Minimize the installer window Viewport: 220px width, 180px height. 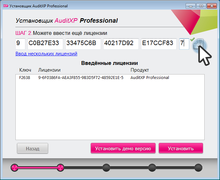190,6
